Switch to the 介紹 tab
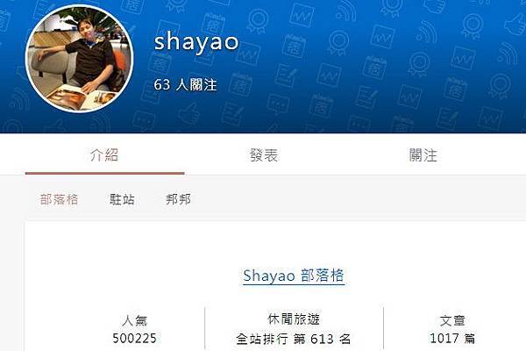The height and width of the screenshot is (351, 526). click(104, 155)
